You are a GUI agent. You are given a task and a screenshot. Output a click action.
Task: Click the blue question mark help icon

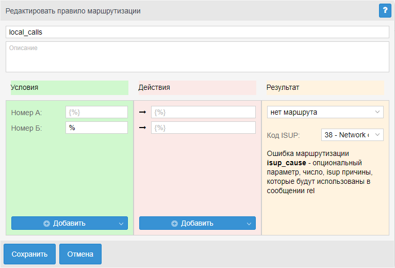[385, 10]
